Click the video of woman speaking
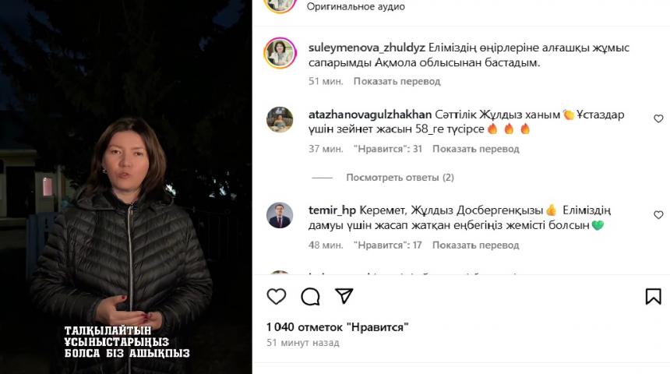 [126, 187]
